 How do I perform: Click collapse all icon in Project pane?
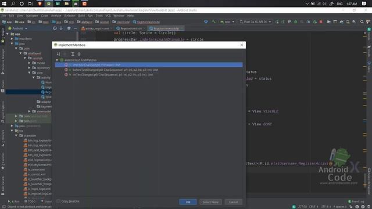61,28
